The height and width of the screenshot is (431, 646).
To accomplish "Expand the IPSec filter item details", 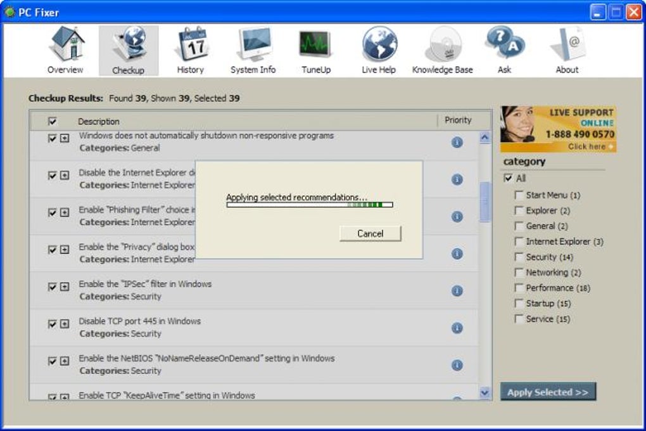I will tap(65, 286).
